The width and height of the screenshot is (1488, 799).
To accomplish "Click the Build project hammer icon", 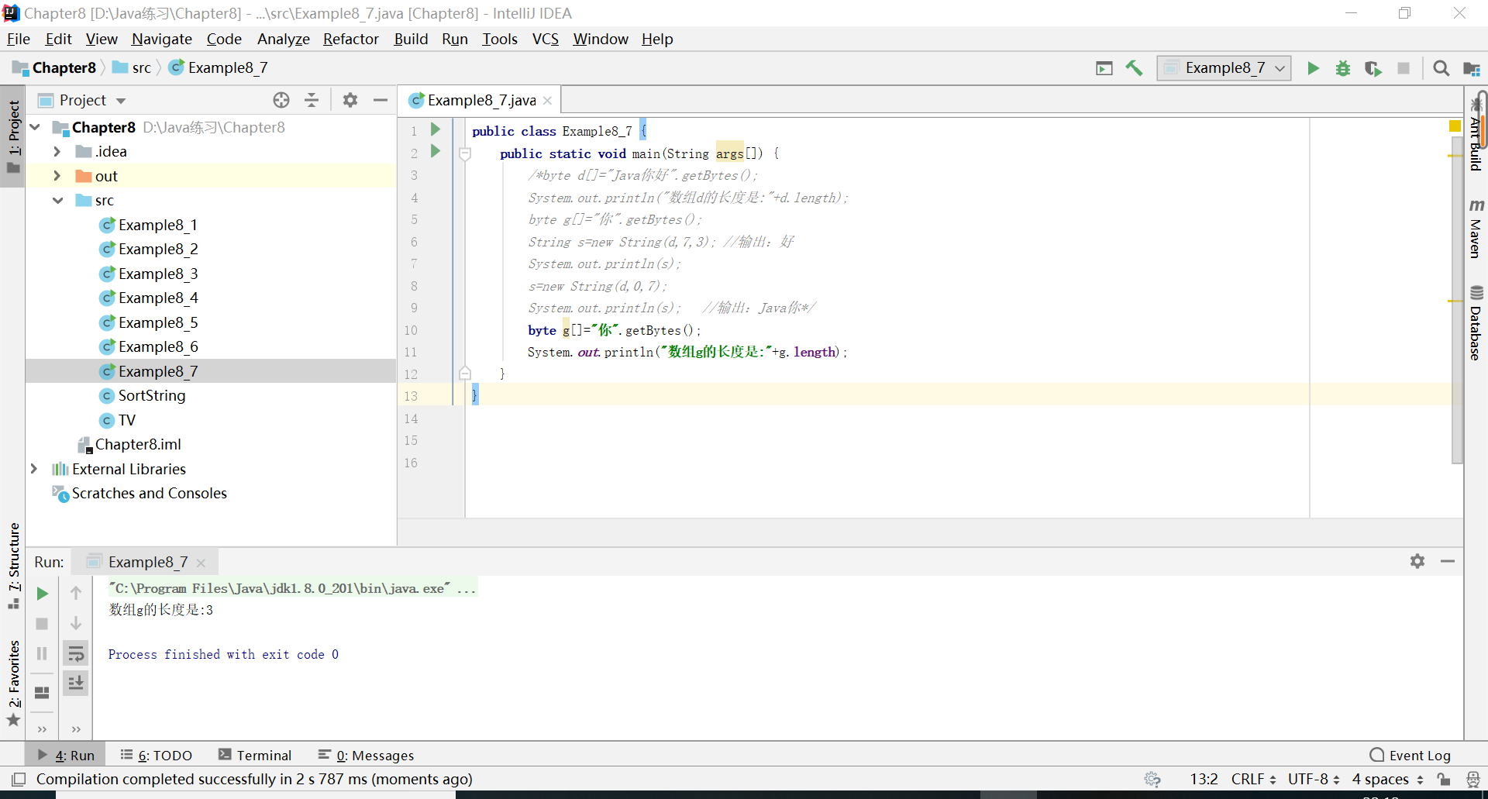I will (1134, 68).
